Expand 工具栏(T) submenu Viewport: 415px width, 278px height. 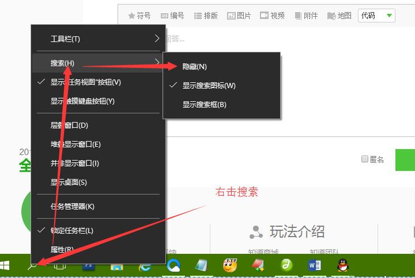[x=99, y=39]
